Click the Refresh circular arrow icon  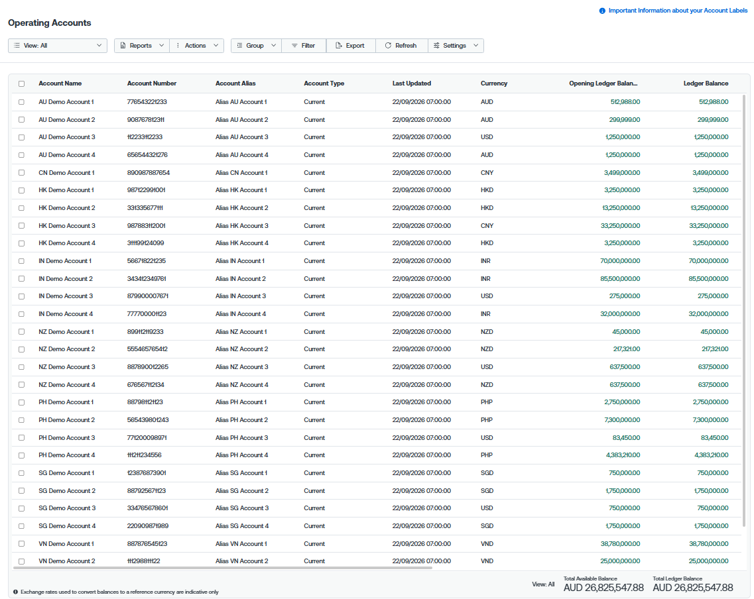coord(388,46)
